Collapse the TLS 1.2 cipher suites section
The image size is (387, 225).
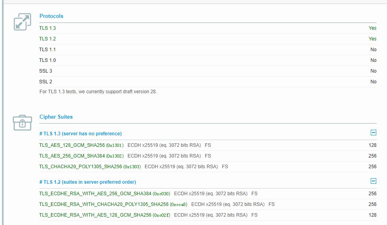tap(374, 181)
